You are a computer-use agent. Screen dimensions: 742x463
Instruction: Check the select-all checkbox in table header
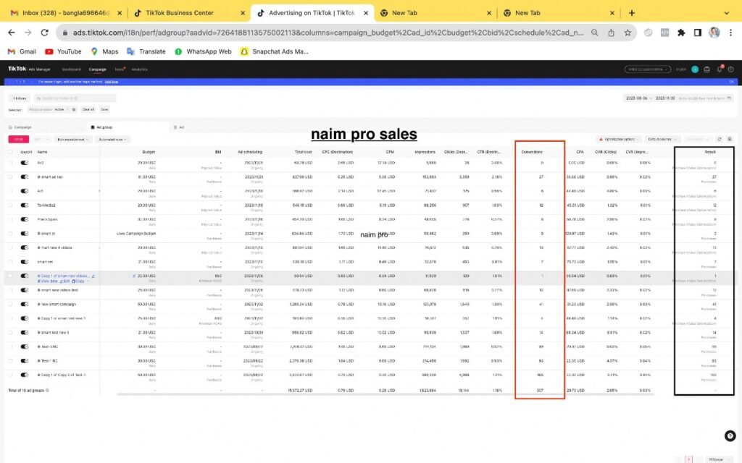pyautogui.click(x=10, y=152)
